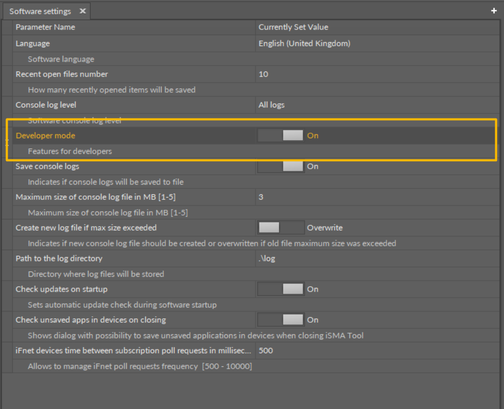Viewport: 504px width, 409px height.
Task: Toggle the Create new log file Overwrite switch
Action: coord(281,227)
